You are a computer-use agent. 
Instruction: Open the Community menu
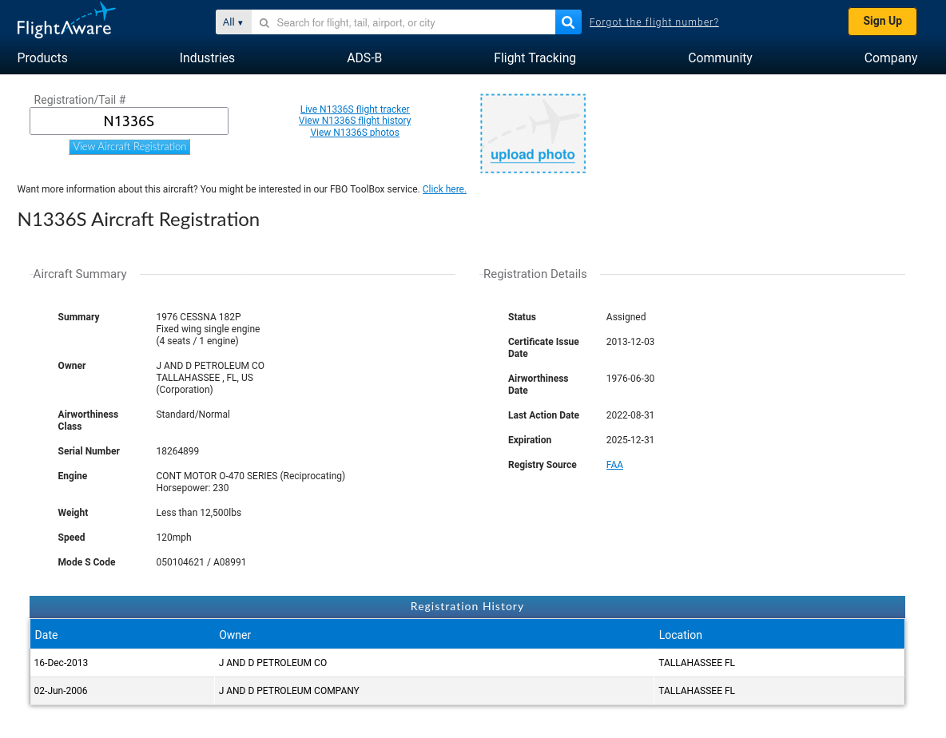720,58
